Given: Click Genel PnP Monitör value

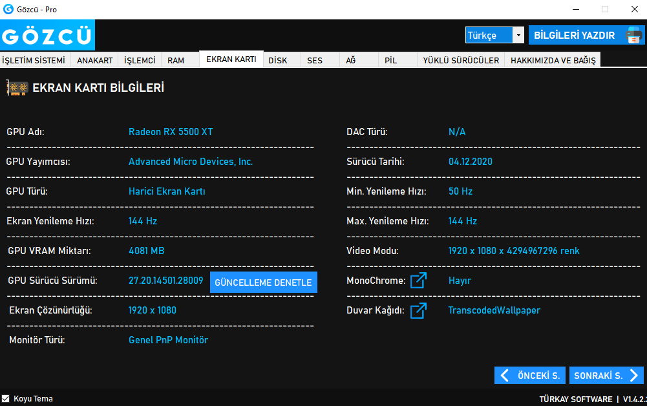Looking at the screenshot, I should pos(168,339).
